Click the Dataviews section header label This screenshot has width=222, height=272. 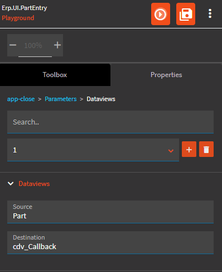[x=34, y=184]
